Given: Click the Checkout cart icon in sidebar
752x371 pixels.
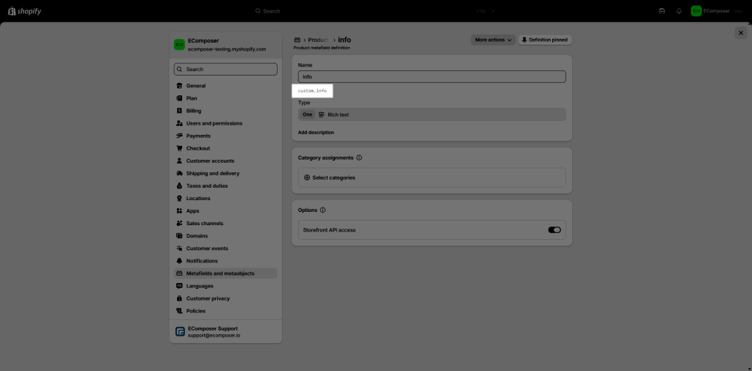Looking at the screenshot, I should 179,148.
